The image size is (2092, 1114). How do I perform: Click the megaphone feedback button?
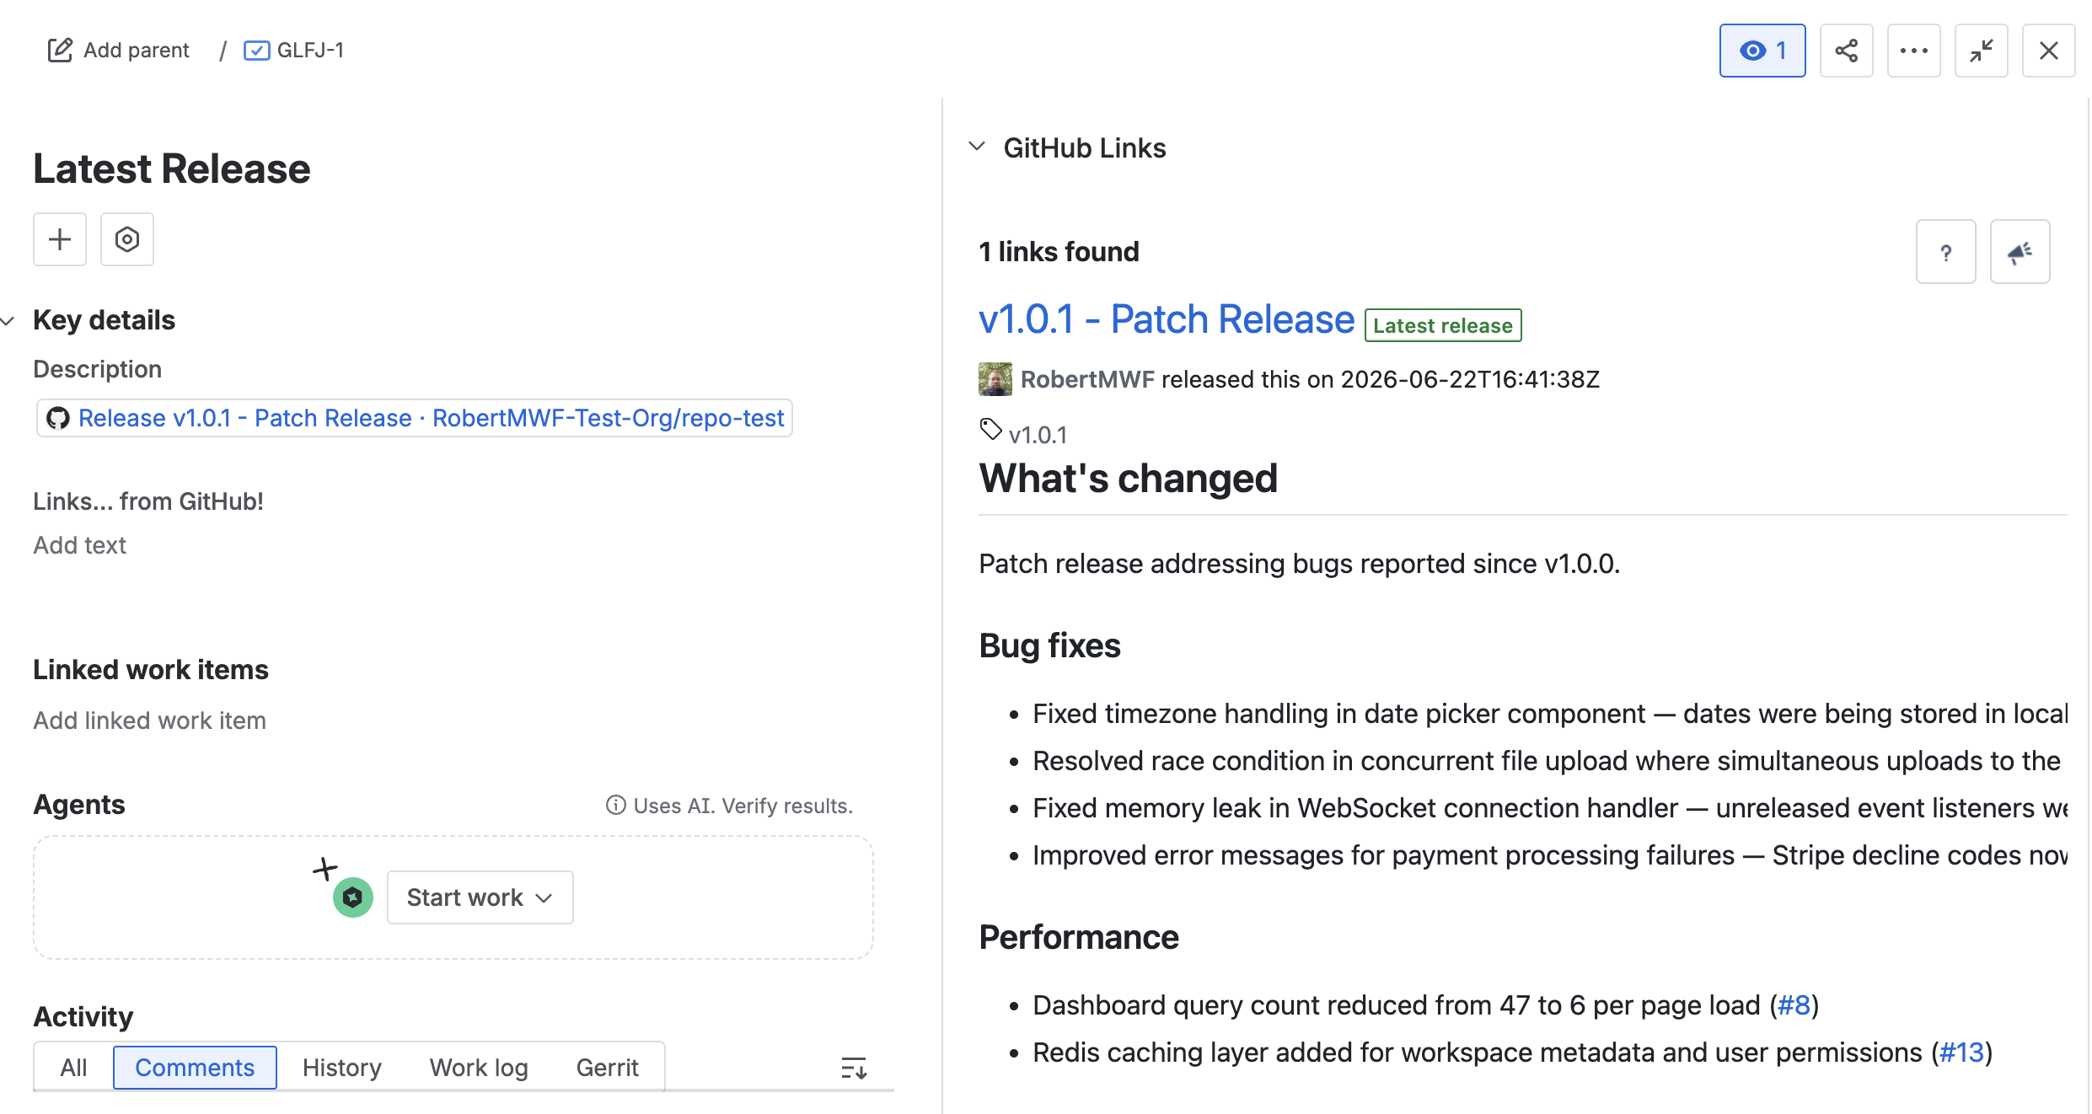click(x=2020, y=252)
